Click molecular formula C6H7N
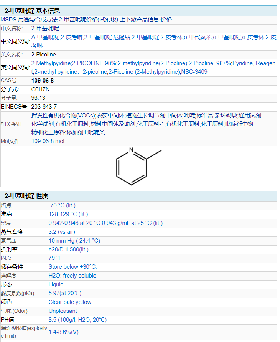The width and height of the screenshot is (280, 342). [x=41, y=89]
